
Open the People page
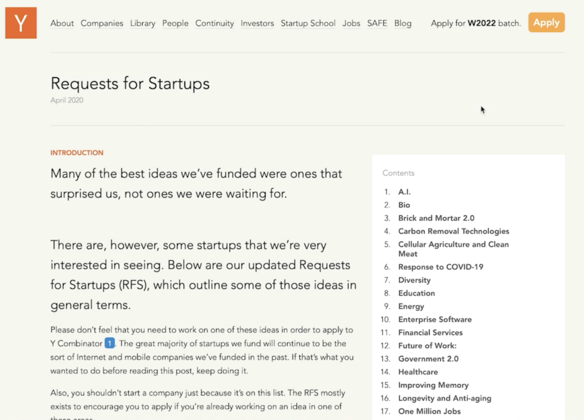(175, 23)
